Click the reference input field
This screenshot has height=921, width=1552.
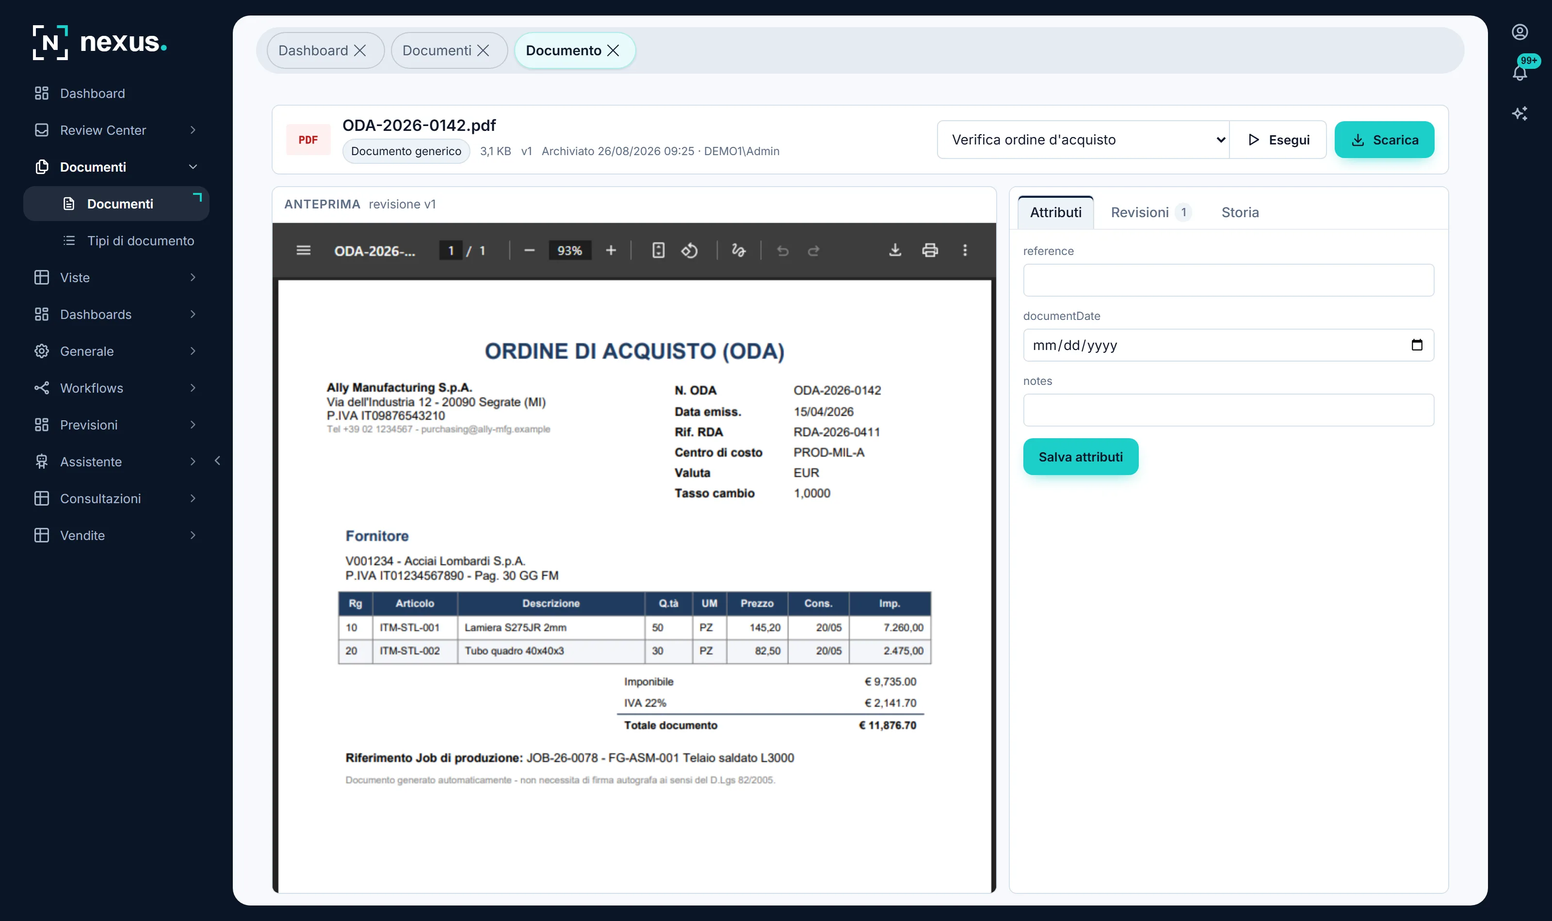point(1228,280)
